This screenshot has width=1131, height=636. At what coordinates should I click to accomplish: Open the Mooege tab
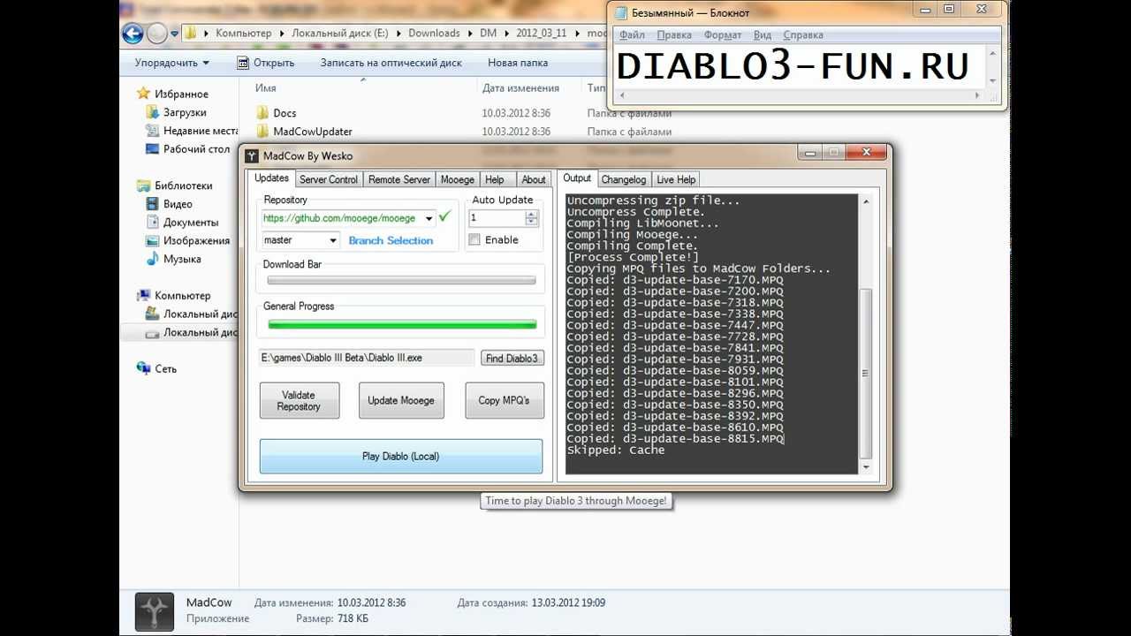click(458, 179)
